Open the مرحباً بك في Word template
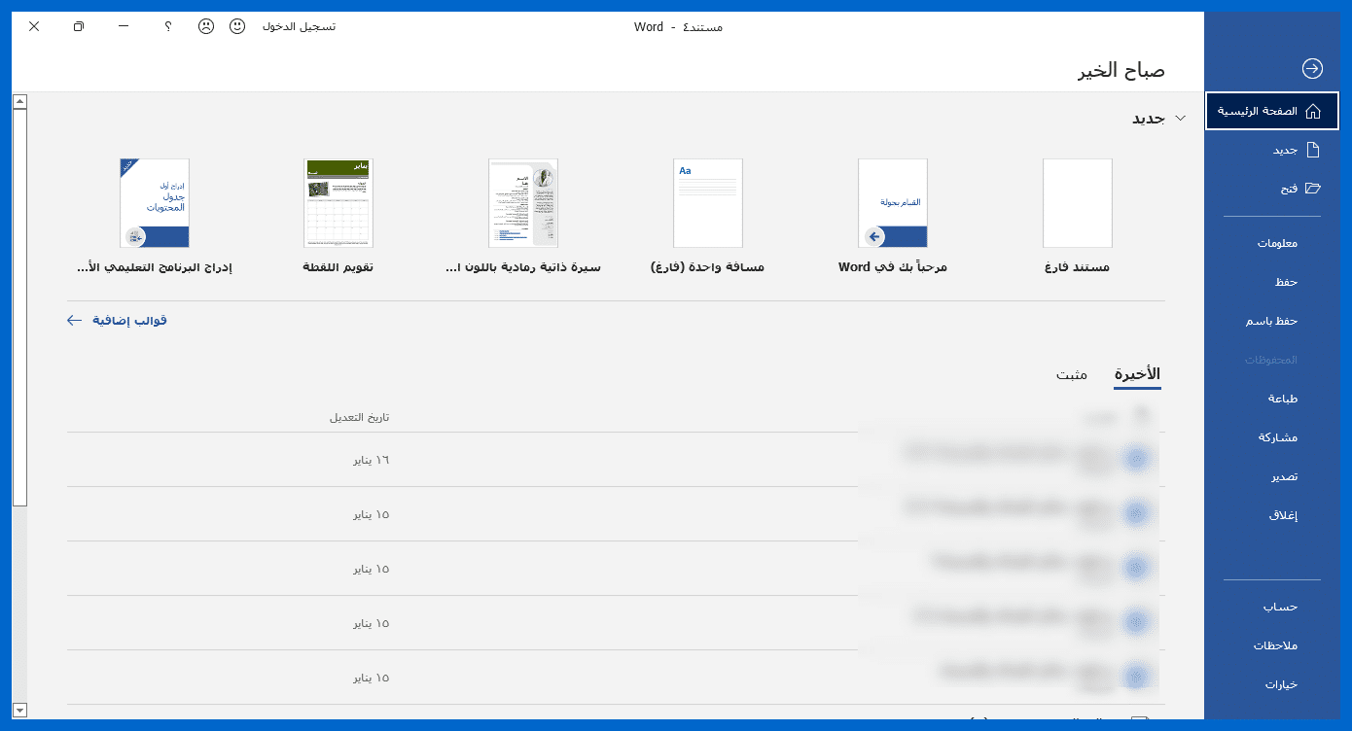This screenshot has width=1352, height=731. point(892,203)
